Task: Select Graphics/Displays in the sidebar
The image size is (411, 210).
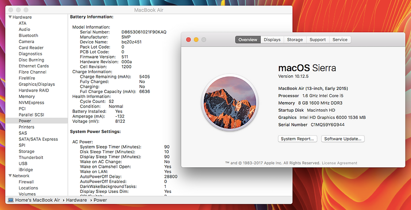Action: pyautogui.click(x=37, y=84)
